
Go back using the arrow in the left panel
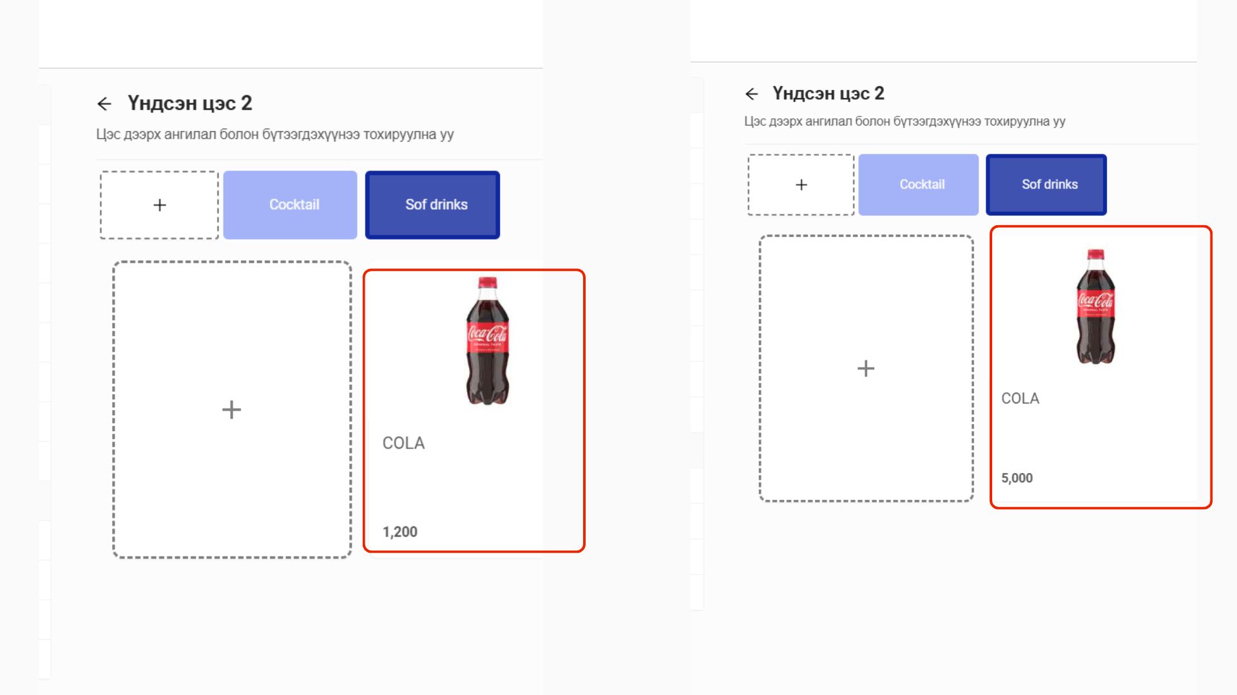pyautogui.click(x=104, y=104)
